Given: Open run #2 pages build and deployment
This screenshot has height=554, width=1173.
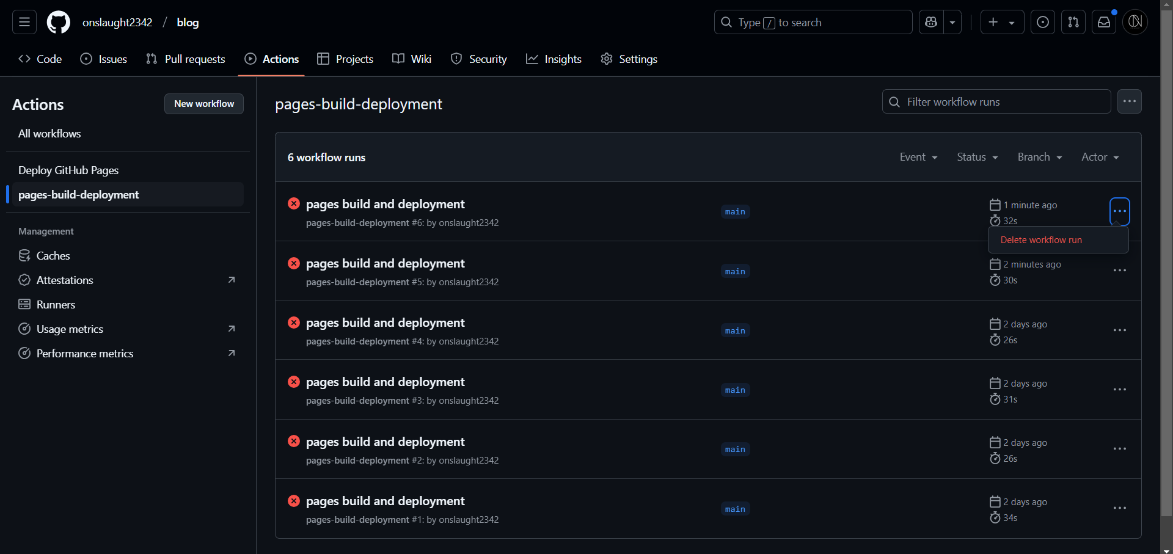Looking at the screenshot, I should tap(385, 442).
